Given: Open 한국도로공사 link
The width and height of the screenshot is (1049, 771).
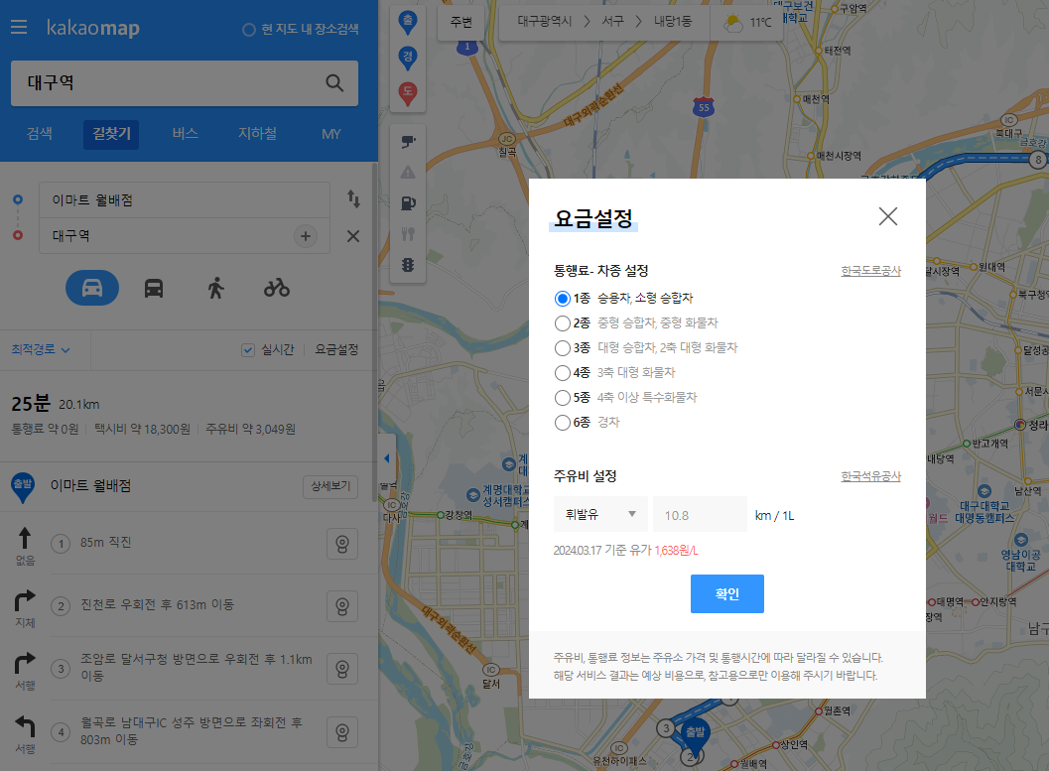Looking at the screenshot, I should point(870,271).
